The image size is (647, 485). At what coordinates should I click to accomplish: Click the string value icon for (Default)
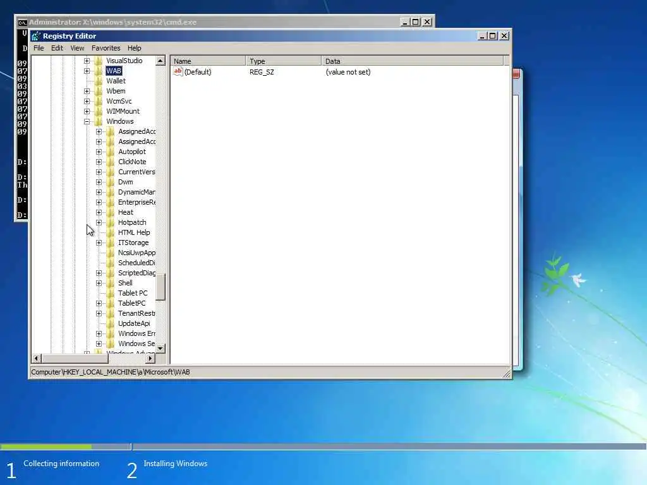pos(178,72)
